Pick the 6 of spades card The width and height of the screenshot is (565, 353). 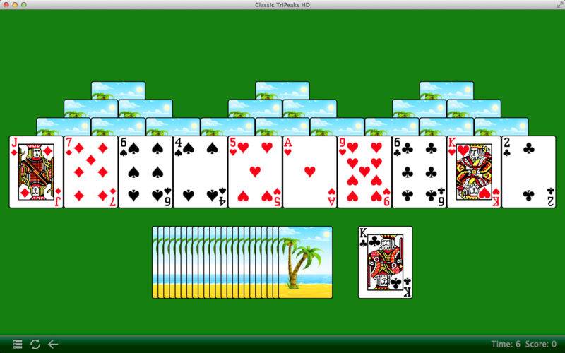tap(145, 172)
